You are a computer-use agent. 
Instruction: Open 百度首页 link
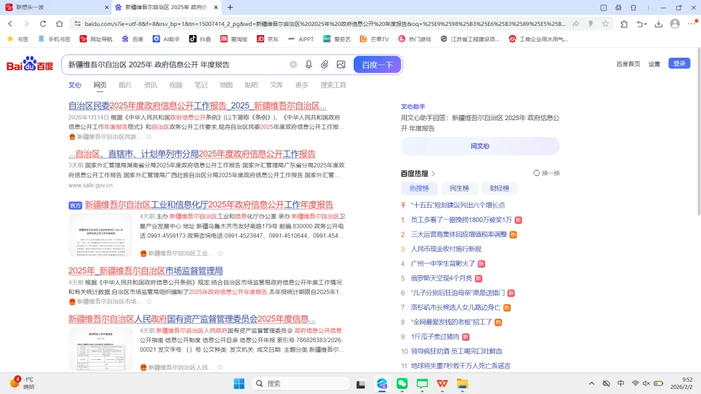click(628, 64)
